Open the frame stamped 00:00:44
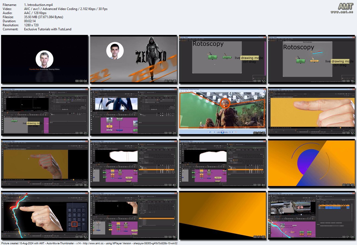This screenshot has height=245, width=357. pyautogui.click(x=223, y=164)
